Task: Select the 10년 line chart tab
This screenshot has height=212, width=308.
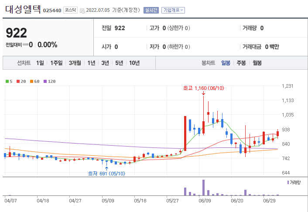Action: coord(134,63)
